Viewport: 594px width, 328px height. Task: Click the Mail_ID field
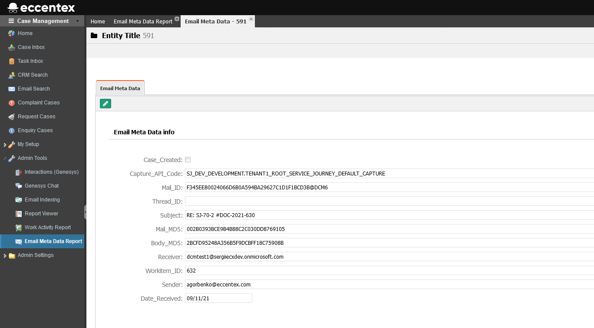click(389, 187)
